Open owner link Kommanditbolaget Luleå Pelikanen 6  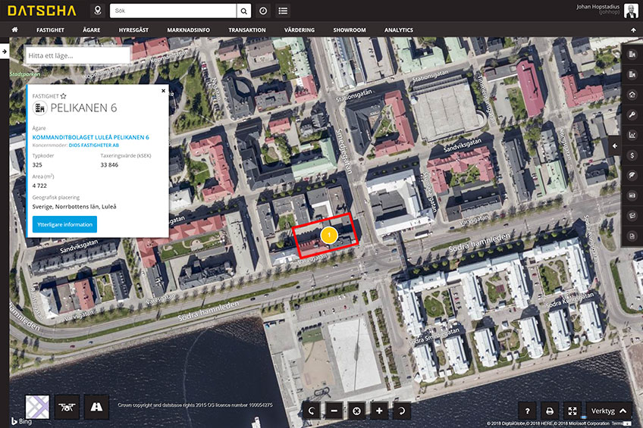90,137
